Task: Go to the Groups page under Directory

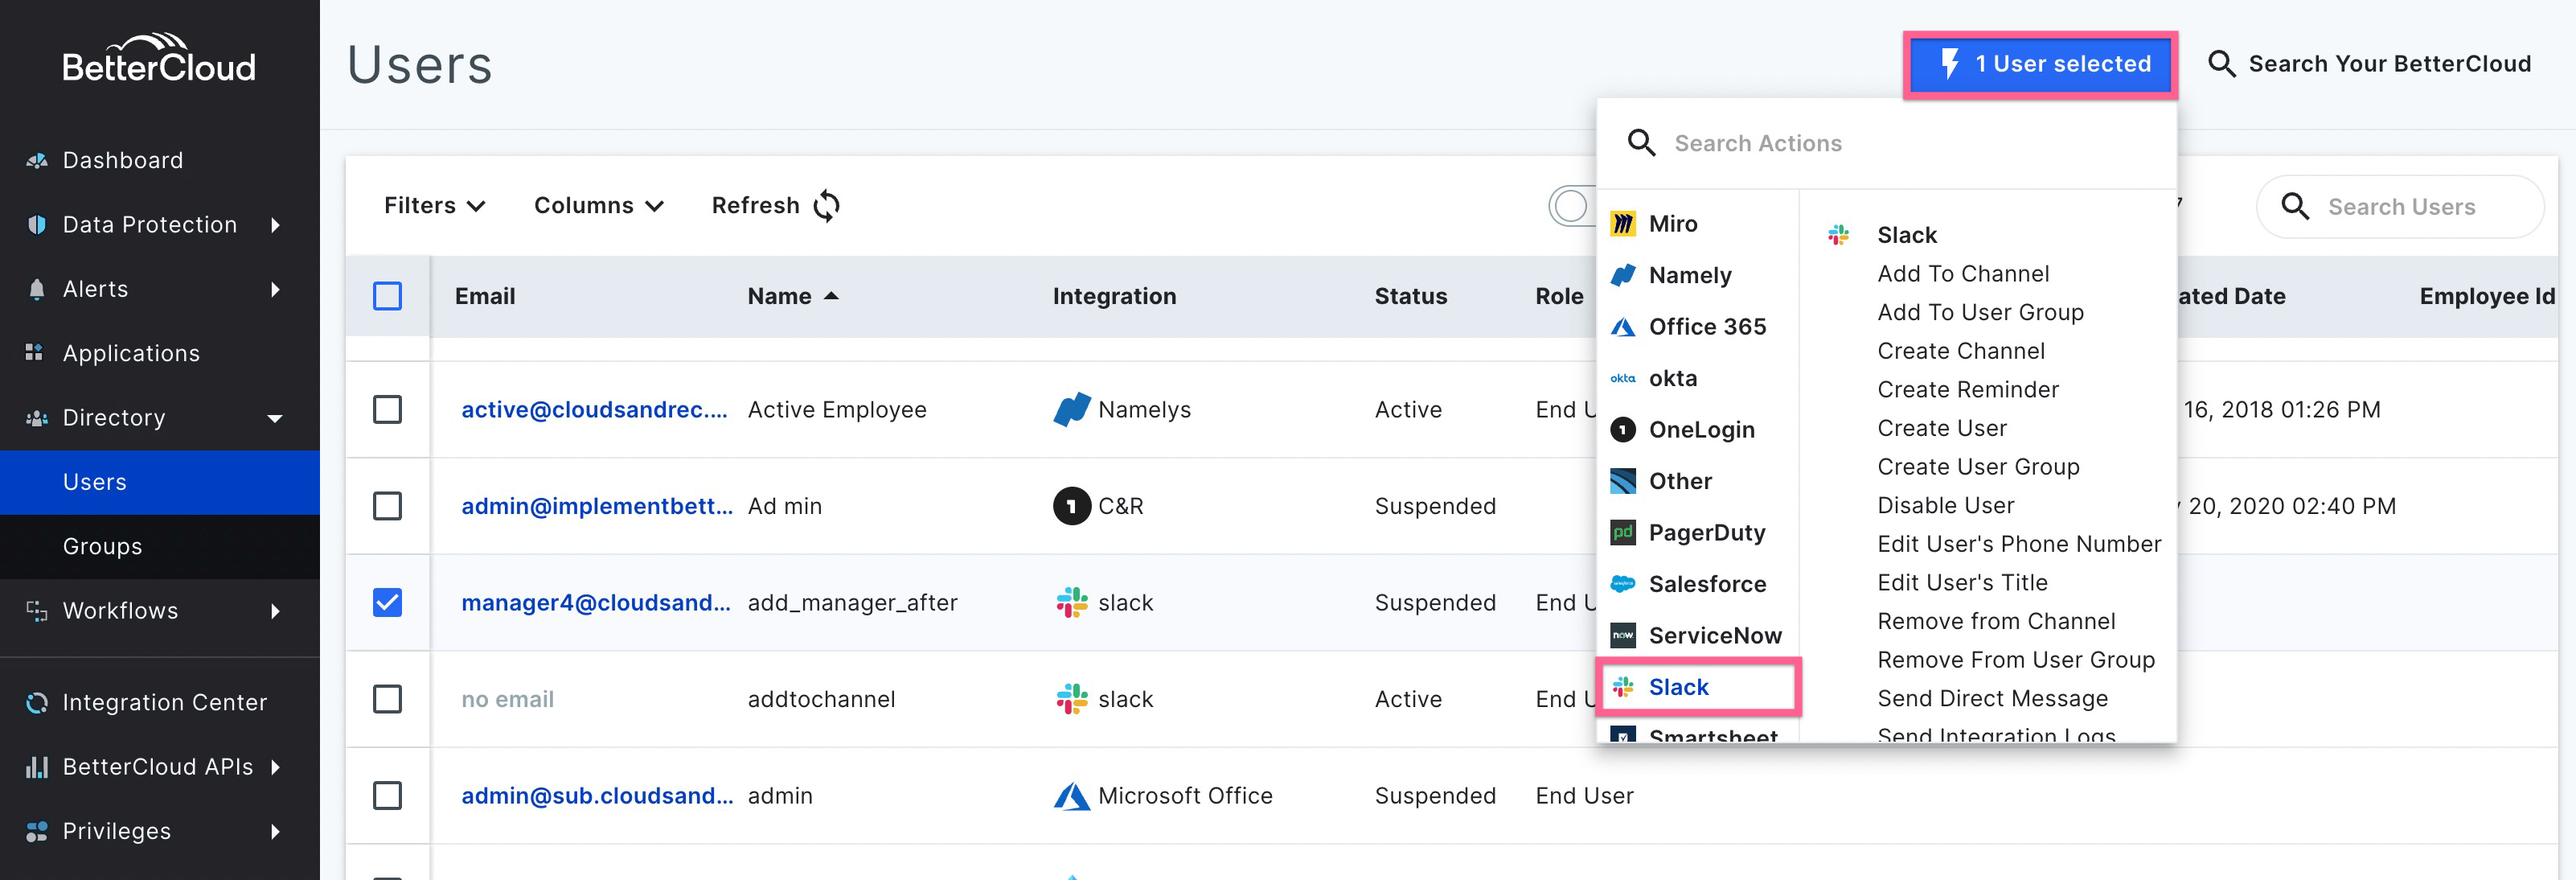Action: pyautogui.click(x=103, y=546)
